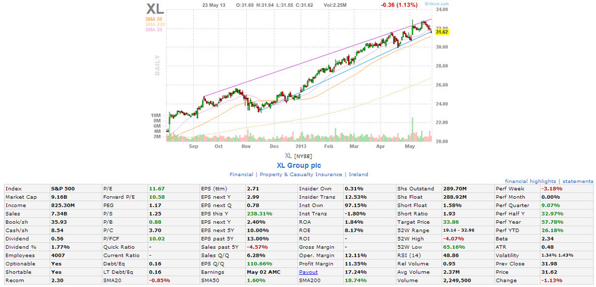The height and width of the screenshot is (287, 596).
Task: Open the statements link
Action: click(578, 181)
